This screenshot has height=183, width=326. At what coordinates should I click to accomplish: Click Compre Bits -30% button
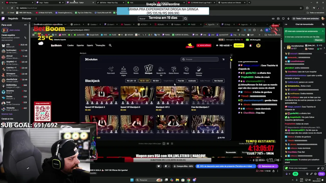(183, 166)
